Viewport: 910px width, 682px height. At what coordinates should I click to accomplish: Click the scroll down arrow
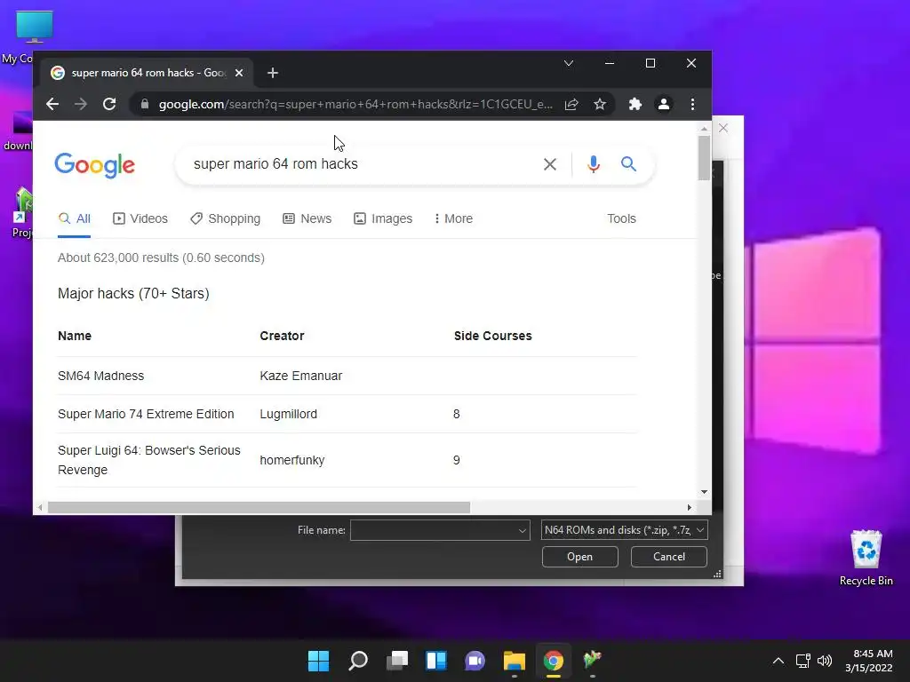704,492
